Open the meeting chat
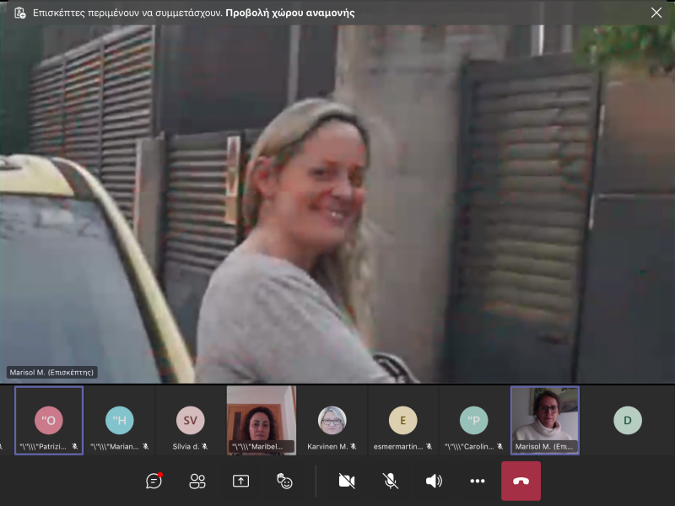This screenshot has height=506, width=675. click(154, 481)
